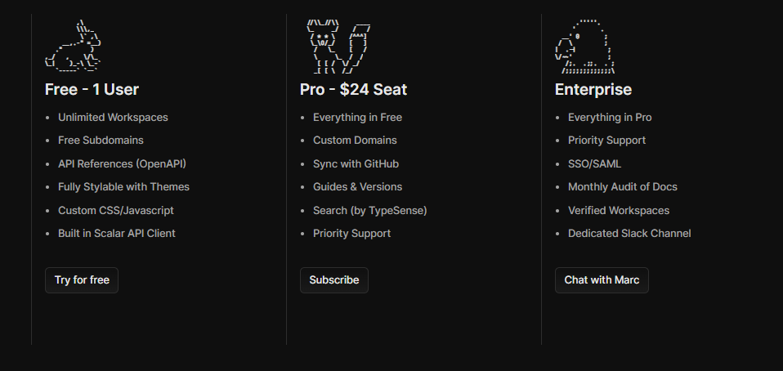Click Sync with GitHub feature item
The width and height of the screenshot is (783, 371).
click(356, 163)
